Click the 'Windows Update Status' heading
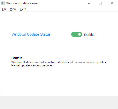The width and height of the screenshot is (118, 109). click(x=31, y=34)
